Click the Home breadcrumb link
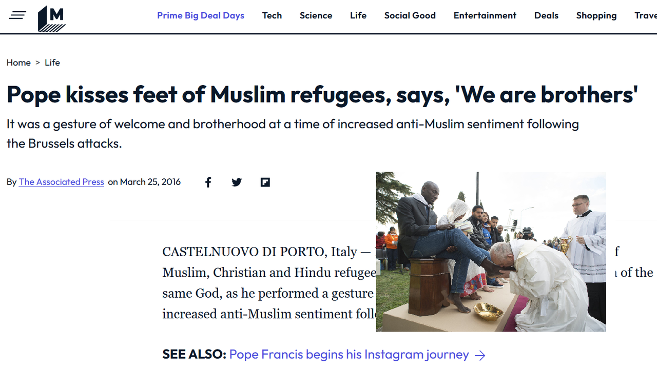 [18, 63]
